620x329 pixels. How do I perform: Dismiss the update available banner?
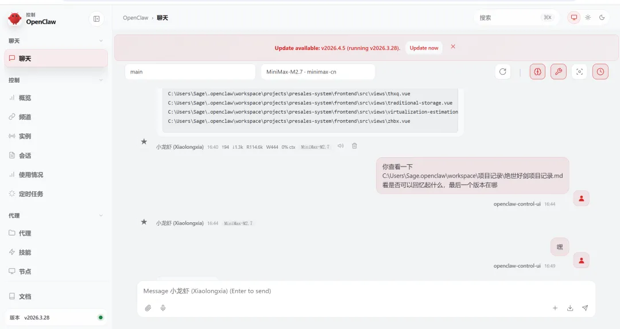click(x=453, y=47)
